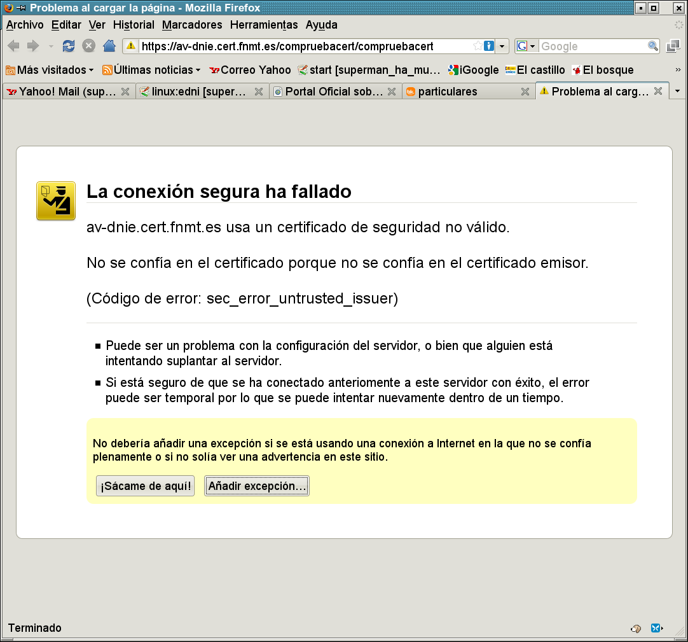Viewport: 688px width, 642px height.
Task: Open the Herramientas menu
Action: pos(263,25)
